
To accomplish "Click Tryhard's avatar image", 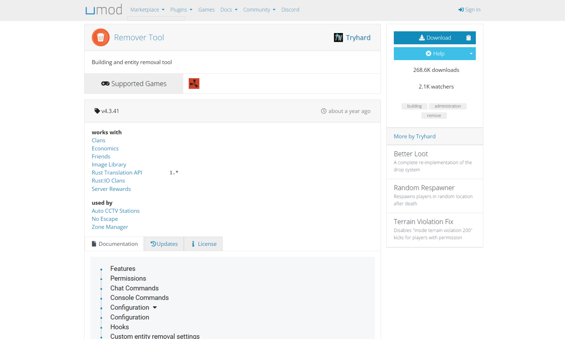I will (x=338, y=37).
